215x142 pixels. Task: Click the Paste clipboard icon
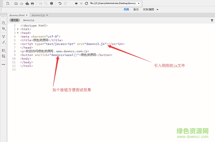[x=51, y=3]
